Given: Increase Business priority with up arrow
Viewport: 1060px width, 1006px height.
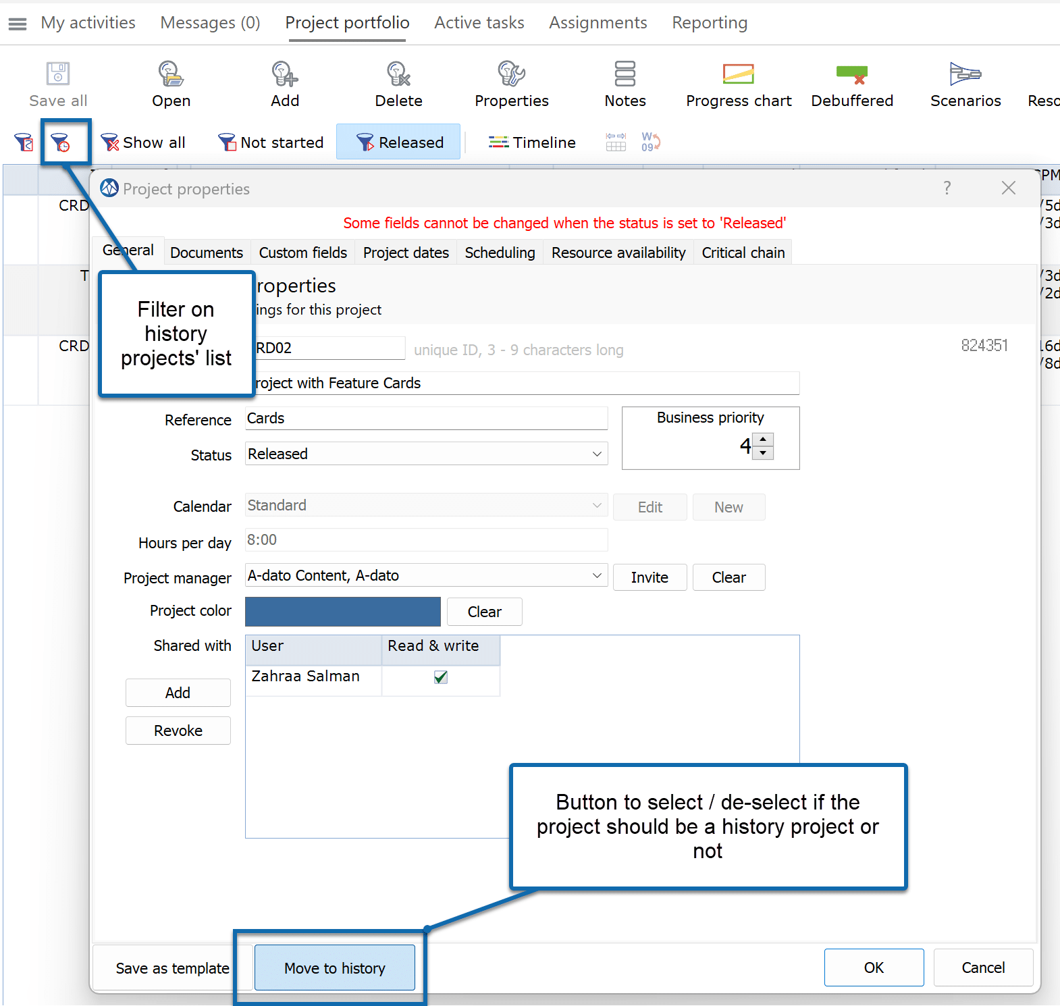Looking at the screenshot, I should [x=763, y=439].
